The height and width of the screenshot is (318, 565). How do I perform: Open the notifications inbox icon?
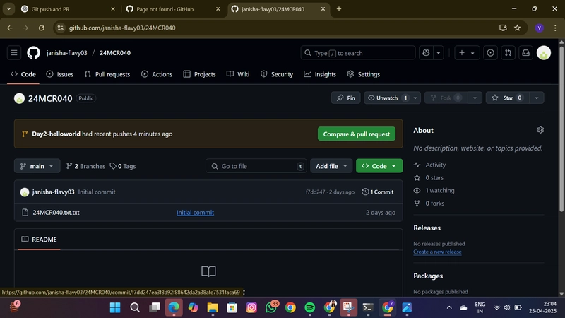point(525,53)
